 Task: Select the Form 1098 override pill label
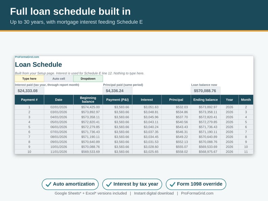click(199, 184)
